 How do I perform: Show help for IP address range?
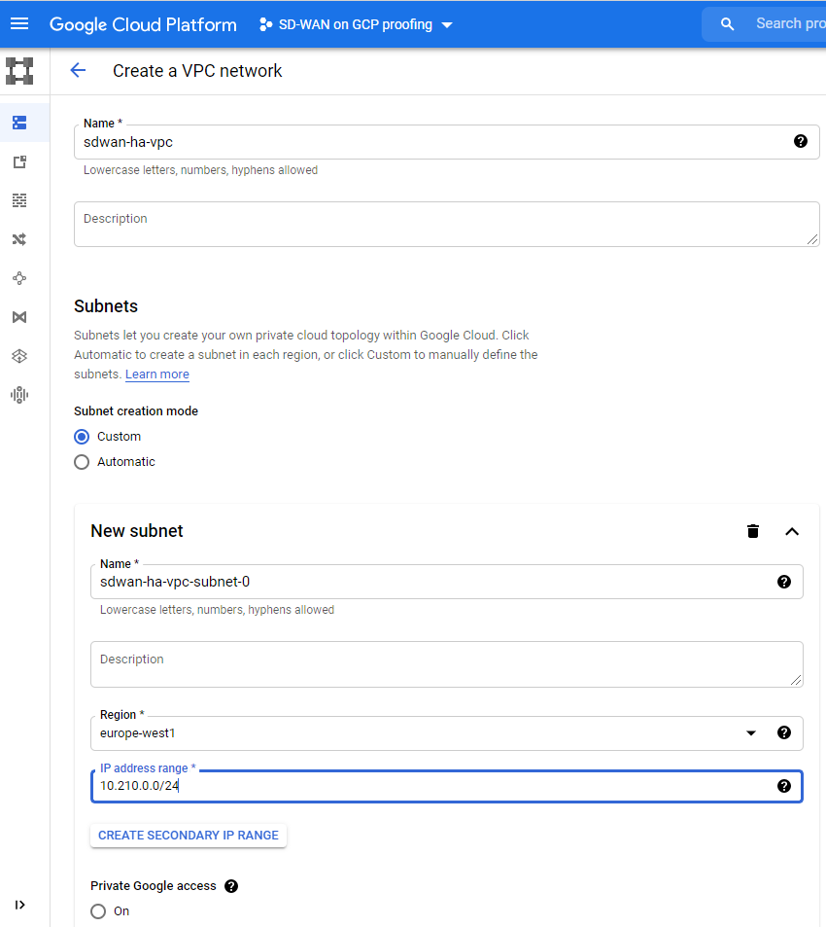coord(784,786)
